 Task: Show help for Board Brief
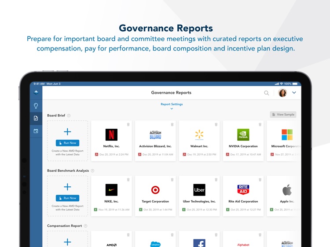69,116
